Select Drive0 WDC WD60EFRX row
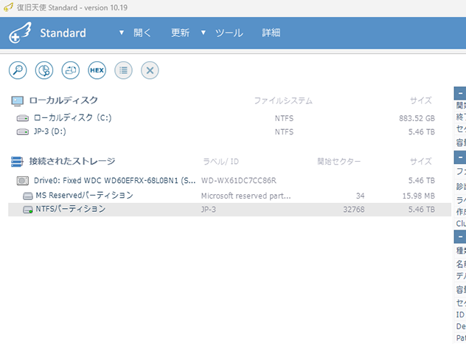The width and height of the screenshot is (466, 344). click(x=229, y=181)
